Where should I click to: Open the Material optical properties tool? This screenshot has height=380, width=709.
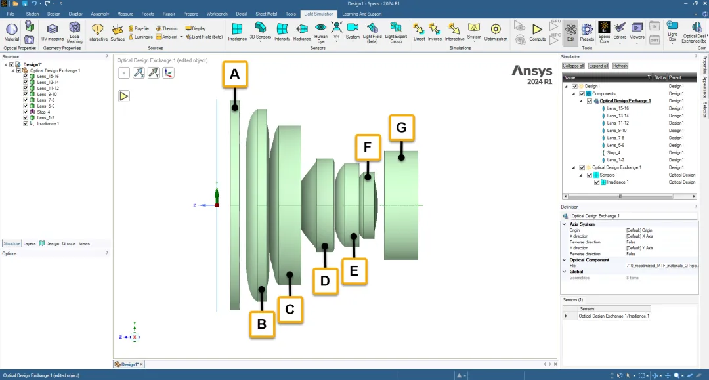click(12, 32)
